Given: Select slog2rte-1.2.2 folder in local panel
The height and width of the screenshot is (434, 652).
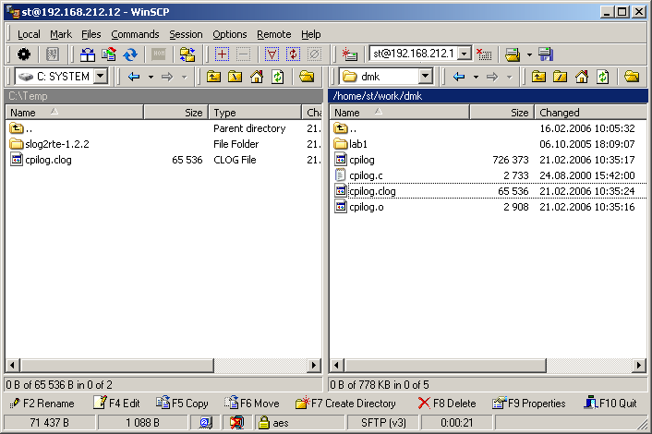Looking at the screenshot, I should click(57, 144).
